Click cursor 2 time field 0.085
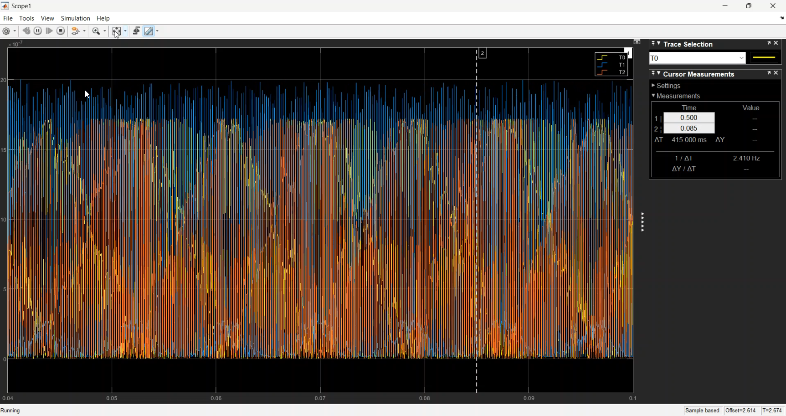This screenshot has height=416, width=786. (x=689, y=129)
